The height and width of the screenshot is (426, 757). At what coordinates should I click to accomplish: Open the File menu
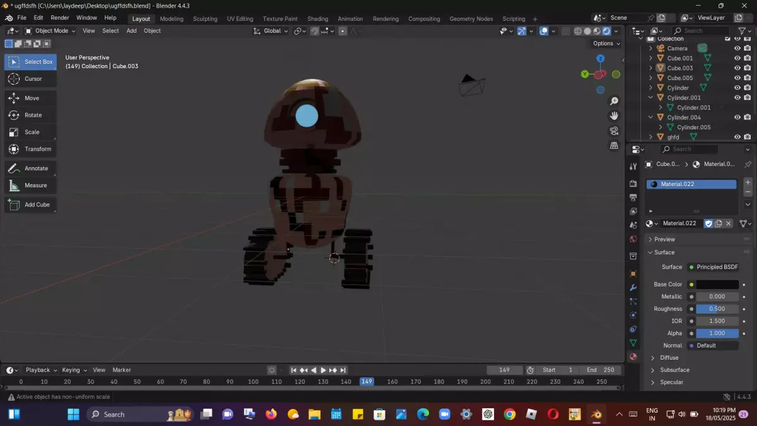click(21, 18)
